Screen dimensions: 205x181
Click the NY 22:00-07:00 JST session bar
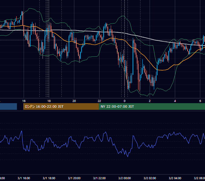pos(152,106)
